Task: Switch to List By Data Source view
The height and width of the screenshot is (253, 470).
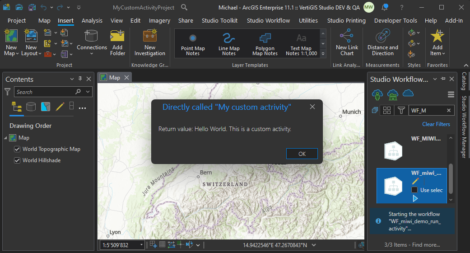Action: click(x=31, y=107)
